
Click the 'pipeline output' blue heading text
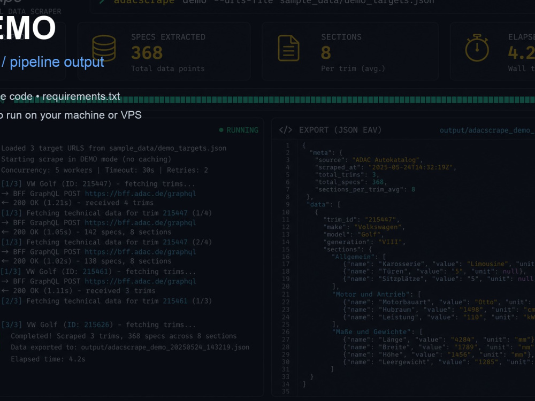point(57,62)
